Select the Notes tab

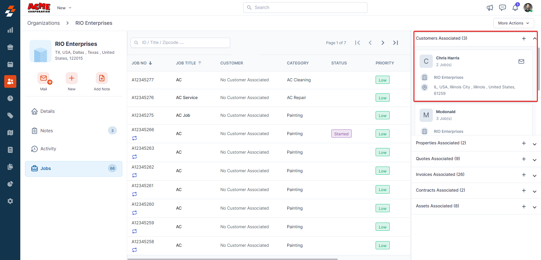(47, 131)
